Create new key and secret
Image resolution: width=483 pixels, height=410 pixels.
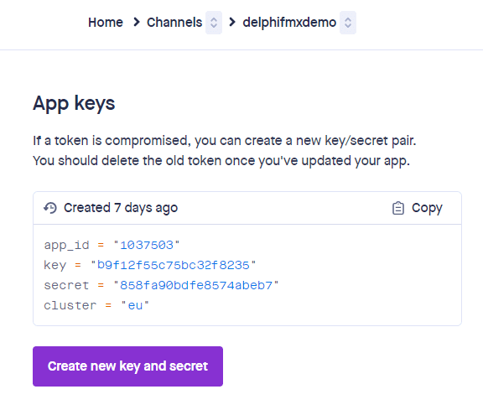(x=127, y=366)
